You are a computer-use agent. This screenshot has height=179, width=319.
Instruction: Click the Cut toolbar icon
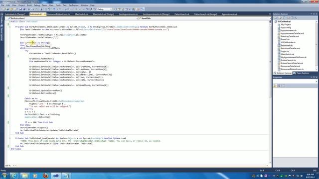[29, 9]
